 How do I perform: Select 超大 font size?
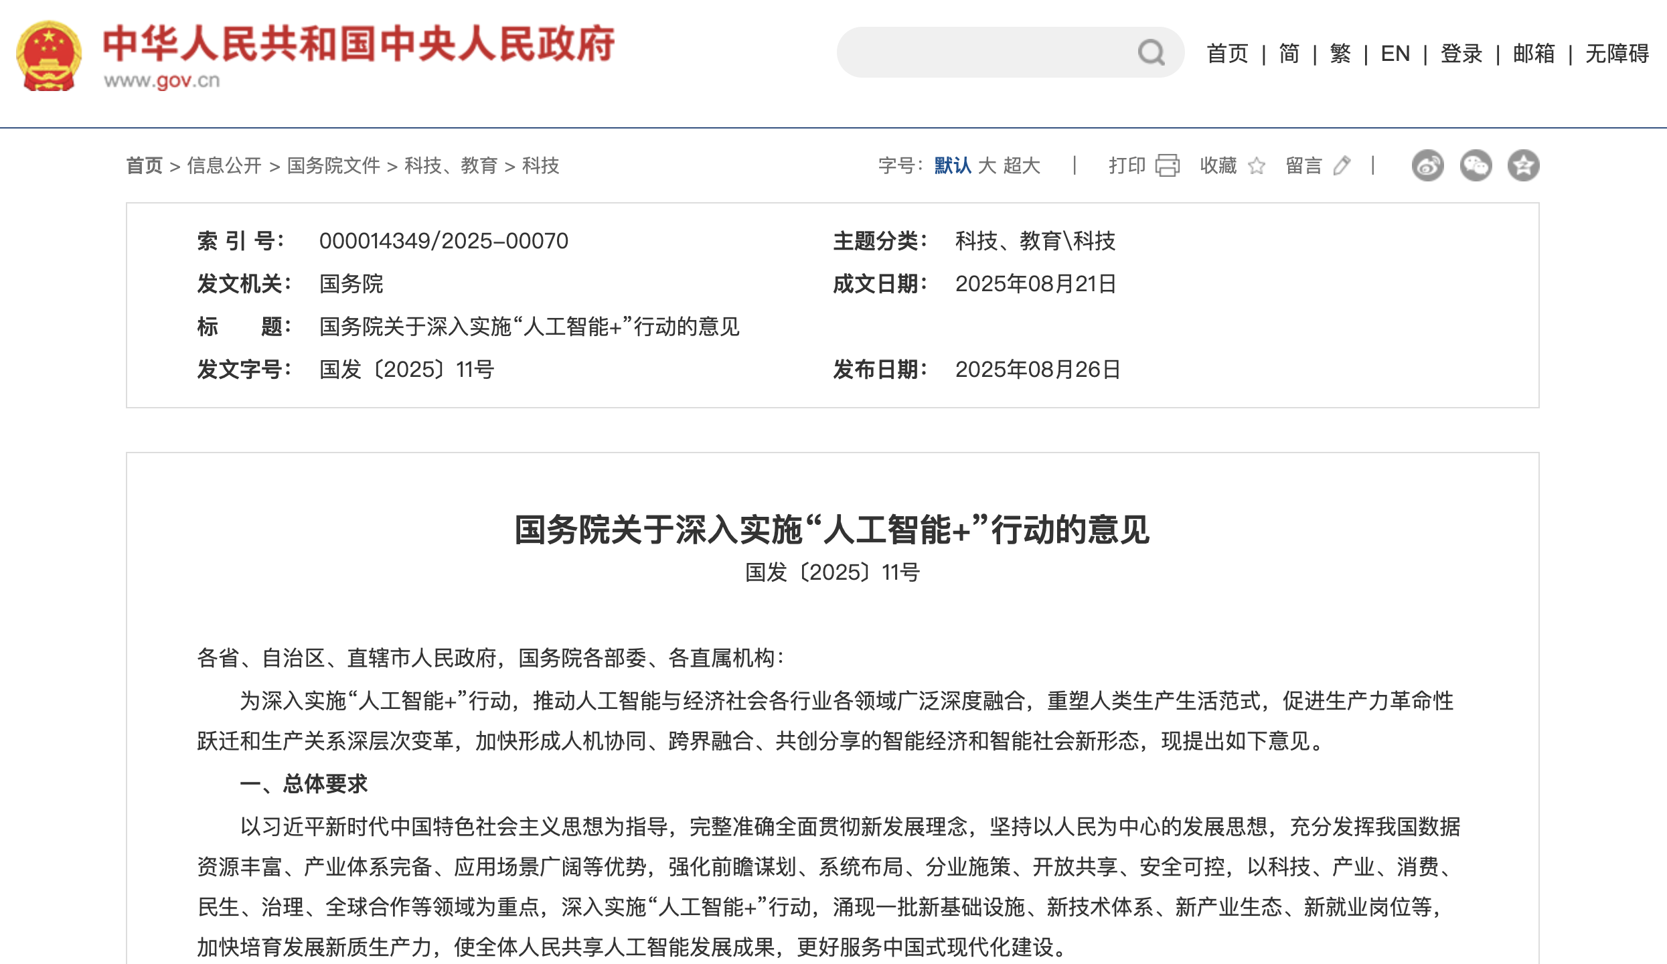[x=1025, y=165]
